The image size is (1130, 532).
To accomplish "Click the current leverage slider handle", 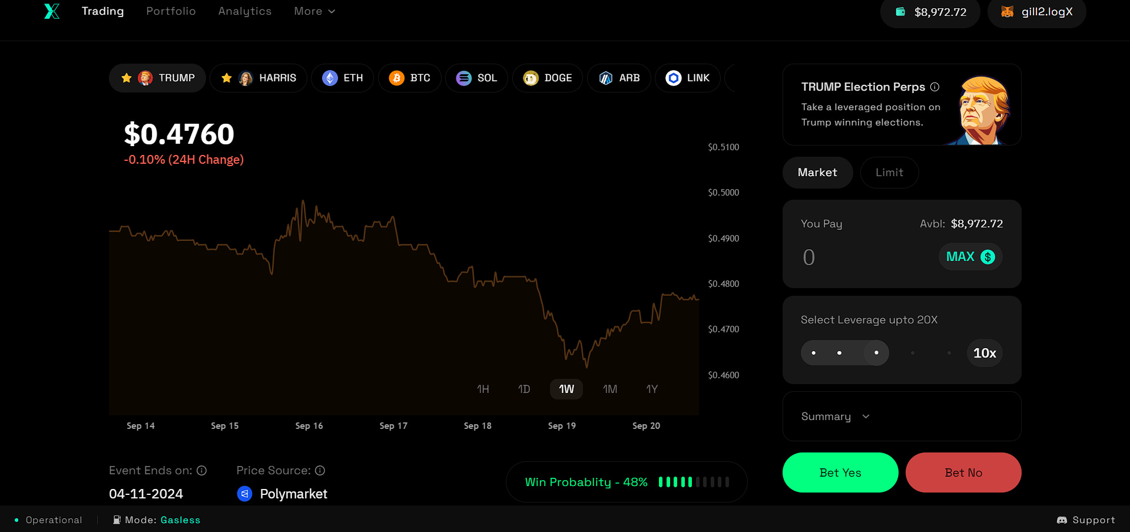I will click(876, 353).
